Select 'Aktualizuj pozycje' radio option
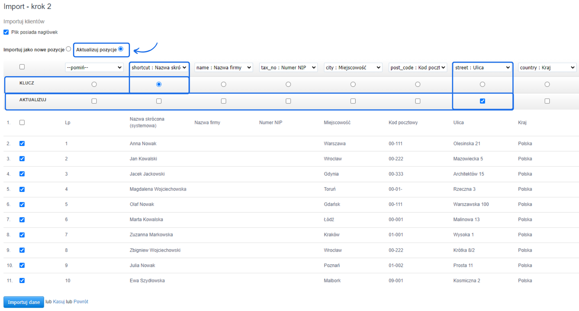579x311 pixels. [121, 49]
